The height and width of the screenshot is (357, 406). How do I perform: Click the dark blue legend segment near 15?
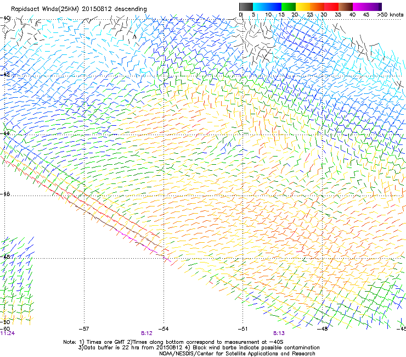click(x=274, y=7)
